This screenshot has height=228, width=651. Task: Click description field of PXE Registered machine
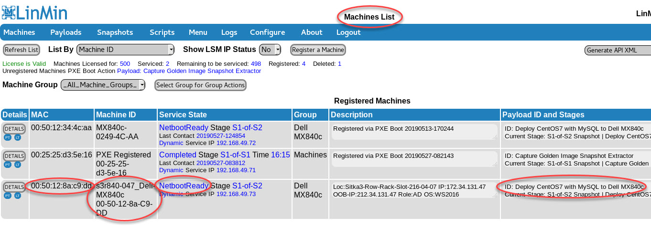click(414, 159)
